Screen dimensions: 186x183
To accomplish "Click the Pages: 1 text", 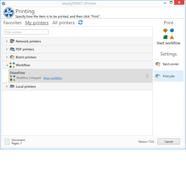I will [17, 143].
